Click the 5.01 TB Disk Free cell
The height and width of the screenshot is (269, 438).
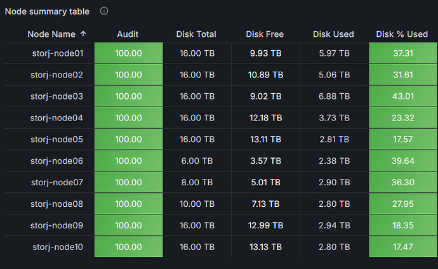[265, 182]
